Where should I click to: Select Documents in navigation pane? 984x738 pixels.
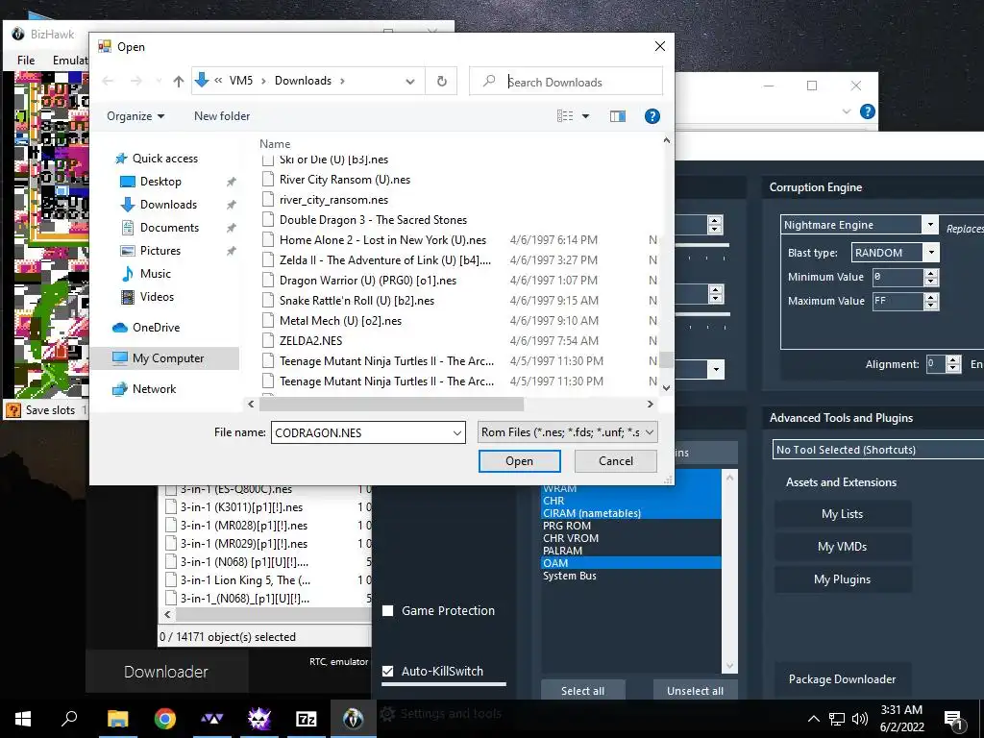[x=169, y=228]
